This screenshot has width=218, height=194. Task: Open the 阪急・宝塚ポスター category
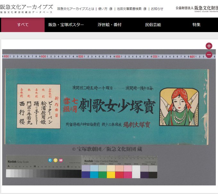coord(66,25)
